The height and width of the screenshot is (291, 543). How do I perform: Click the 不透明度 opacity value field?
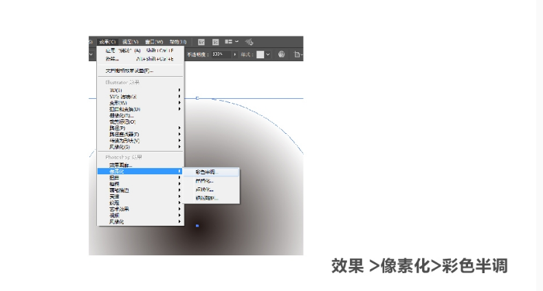coord(221,54)
